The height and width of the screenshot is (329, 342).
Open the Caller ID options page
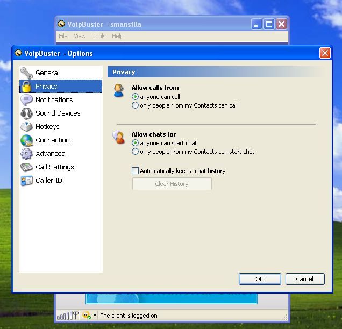coord(61,181)
